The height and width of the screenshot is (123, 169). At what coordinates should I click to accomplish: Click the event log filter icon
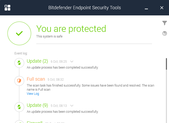[165, 23]
